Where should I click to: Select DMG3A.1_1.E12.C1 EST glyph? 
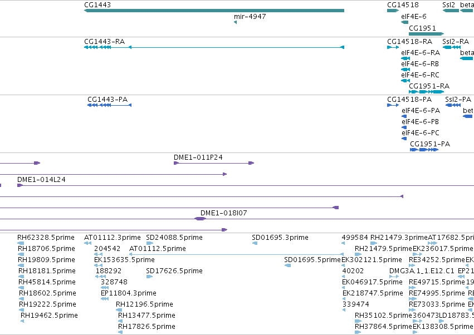[394, 277]
